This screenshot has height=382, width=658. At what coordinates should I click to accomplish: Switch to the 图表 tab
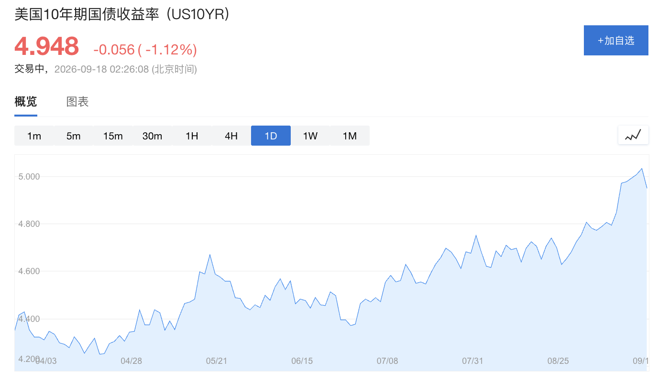click(77, 102)
